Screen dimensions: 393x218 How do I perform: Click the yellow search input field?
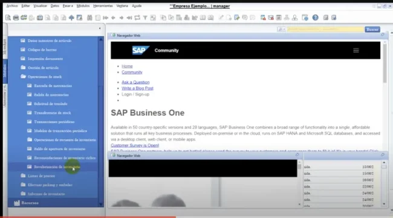(325, 30)
